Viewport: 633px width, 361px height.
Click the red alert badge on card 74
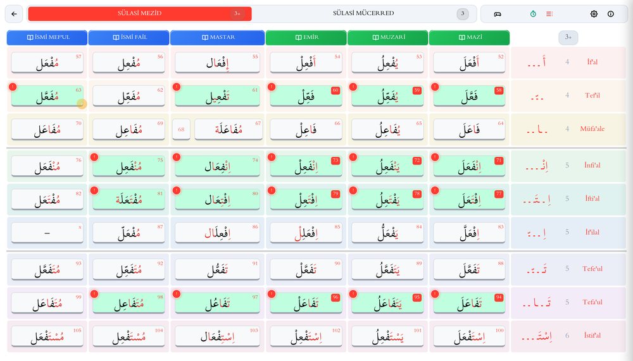177,157
